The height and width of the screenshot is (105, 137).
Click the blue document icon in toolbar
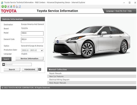[20, 6]
